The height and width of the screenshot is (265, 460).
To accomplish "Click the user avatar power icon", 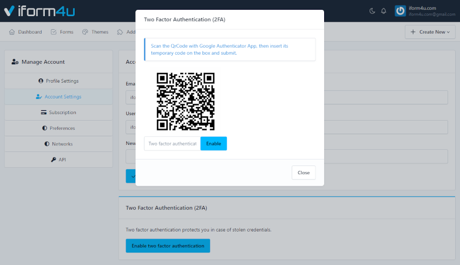I will [x=400, y=11].
